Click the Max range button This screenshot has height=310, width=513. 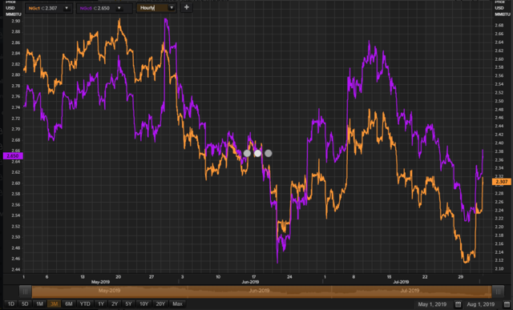(x=177, y=304)
